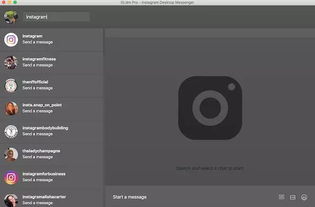Click 'Send a message' under instagrambodybuilding
315x207 pixels.
38,134
